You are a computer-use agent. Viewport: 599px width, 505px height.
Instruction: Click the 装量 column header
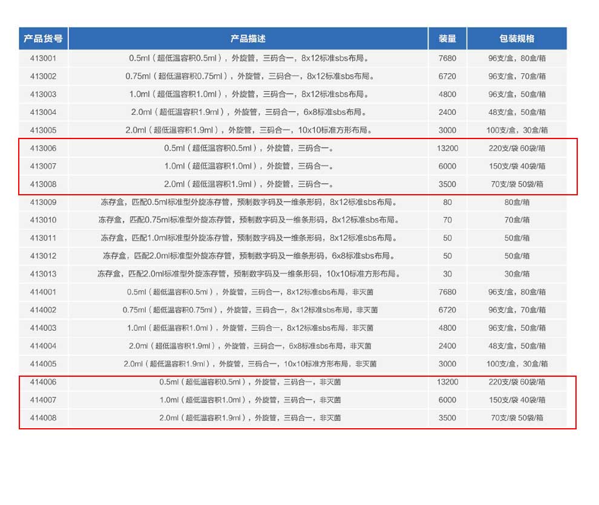[x=447, y=39]
